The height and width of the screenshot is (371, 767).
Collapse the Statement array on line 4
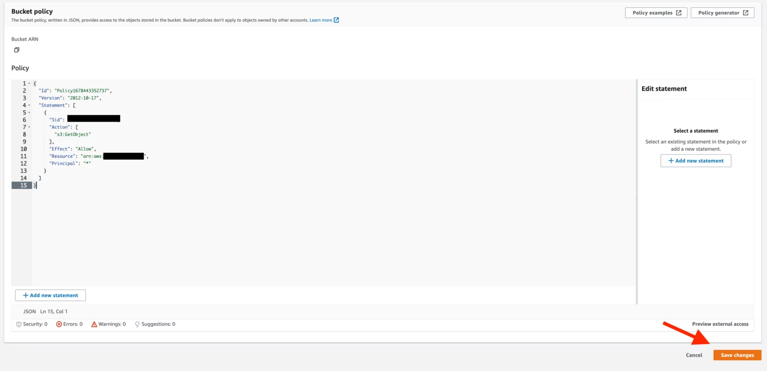[x=29, y=105]
